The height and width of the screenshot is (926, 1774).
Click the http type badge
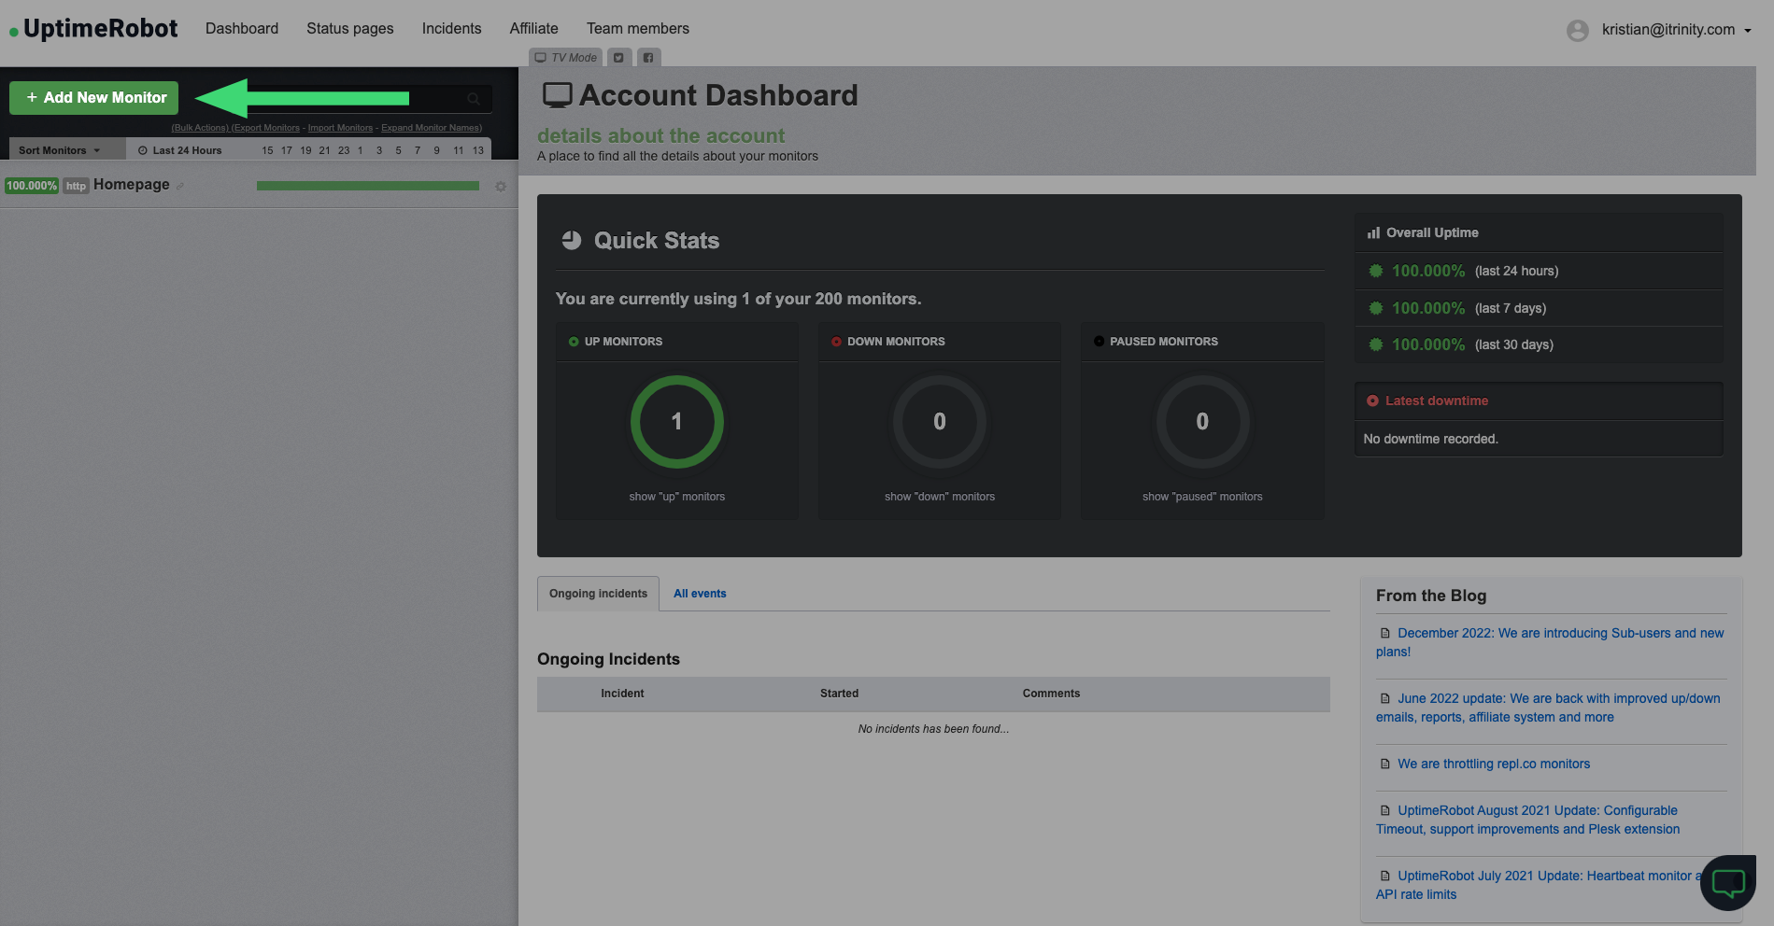click(76, 186)
